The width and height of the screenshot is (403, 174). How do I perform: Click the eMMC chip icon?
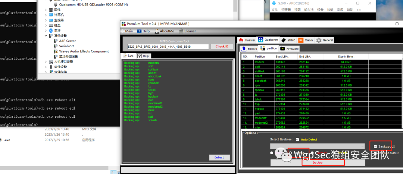pos(284,40)
